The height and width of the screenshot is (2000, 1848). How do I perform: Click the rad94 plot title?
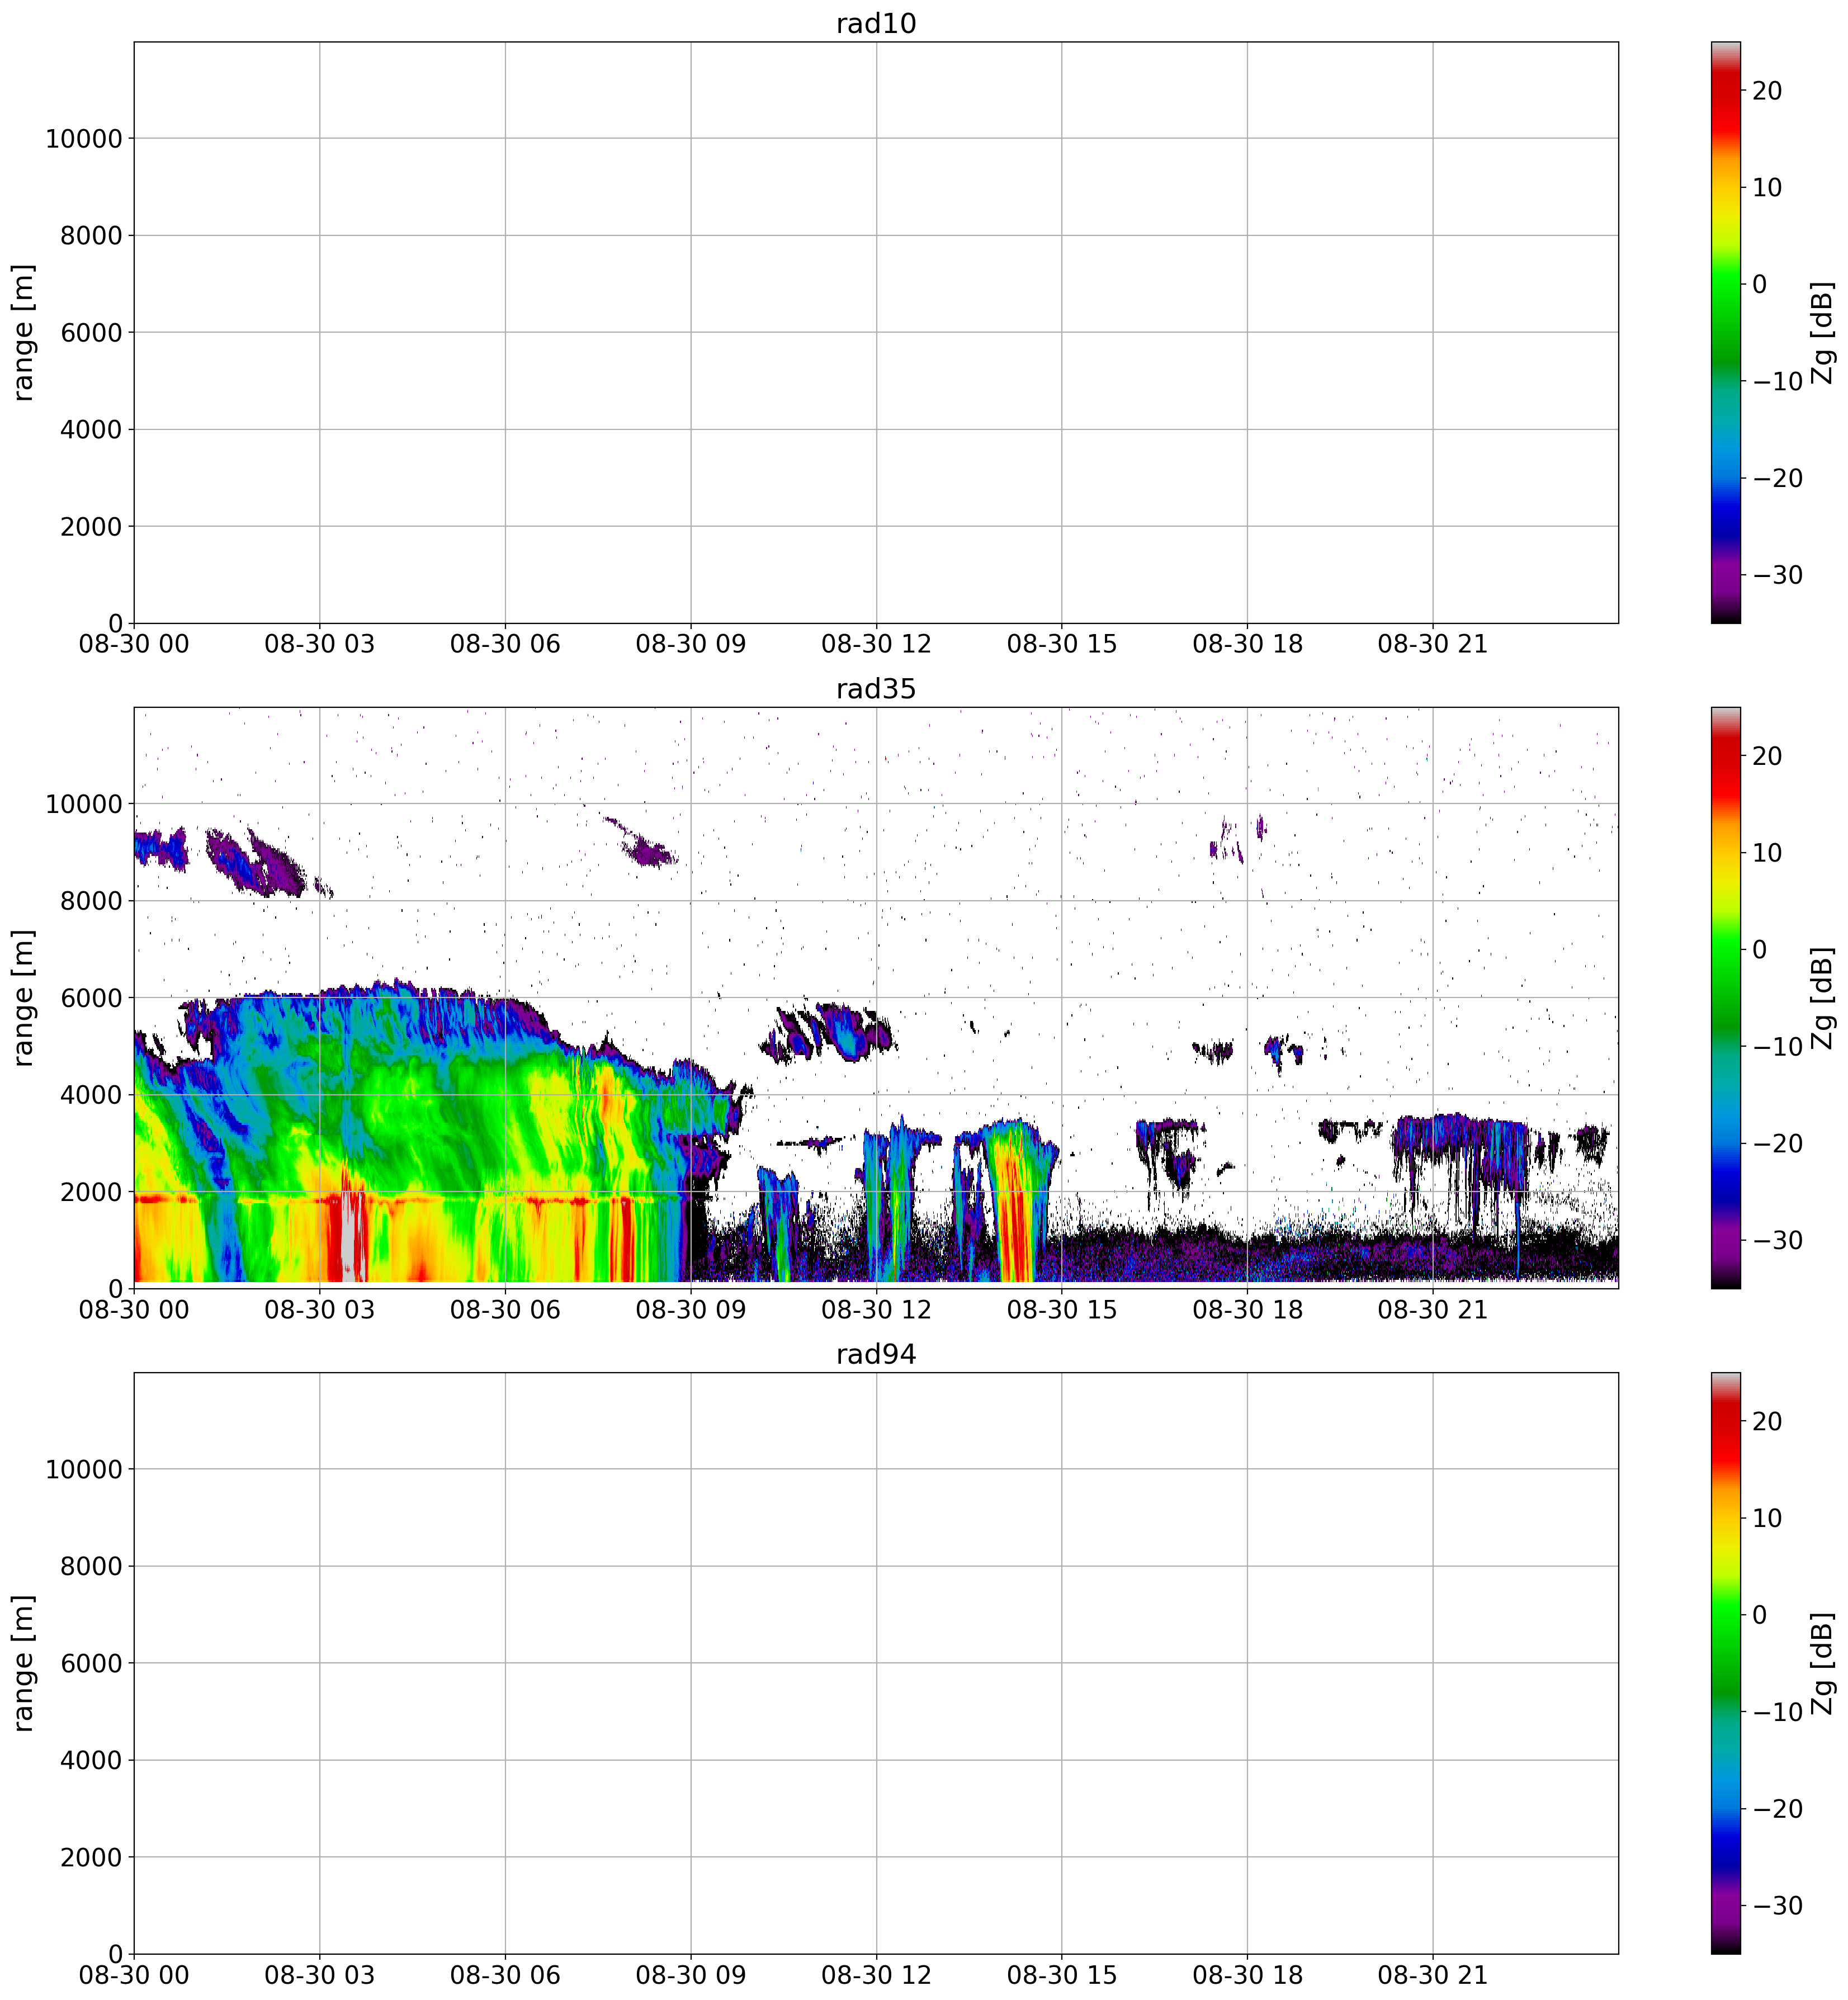pyautogui.click(x=876, y=1354)
